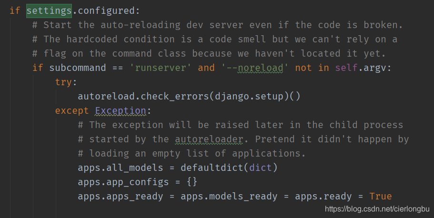
Task: Click comment 'The exception will be raised later'
Action: [x=186, y=125]
